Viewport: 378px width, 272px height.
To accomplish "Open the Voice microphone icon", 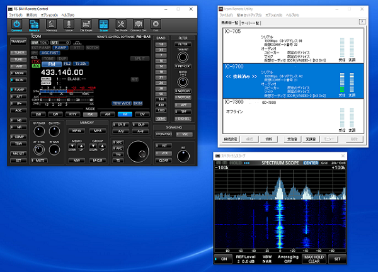I will tap(69, 25).
